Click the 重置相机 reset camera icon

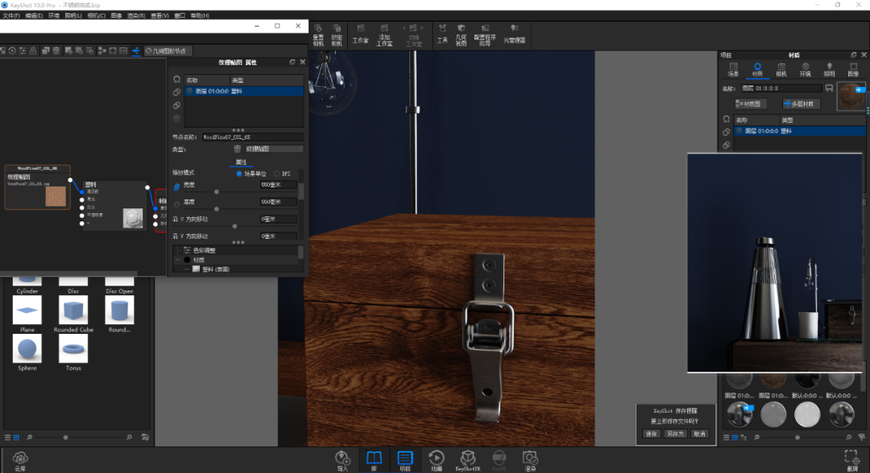(x=318, y=35)
